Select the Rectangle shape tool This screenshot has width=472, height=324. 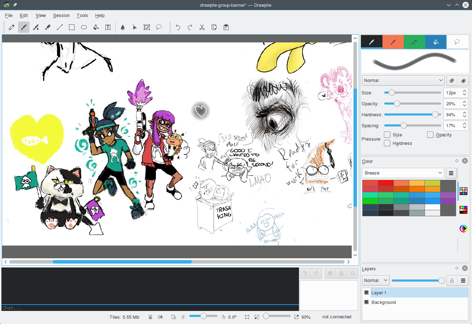(x=72, y=27)
